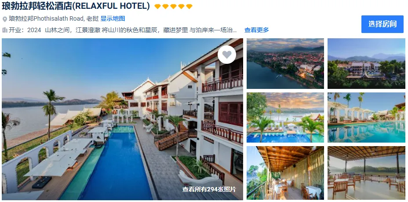Expand description with 查看更多
Image resolution: width=408 pixels, height=202 pixels.
257,30
